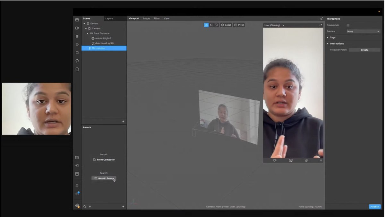Click the presenter webcam thumbnail at left
Image resolution: width=385 pixels, height=217 pixels.
[x=37, y=109]
